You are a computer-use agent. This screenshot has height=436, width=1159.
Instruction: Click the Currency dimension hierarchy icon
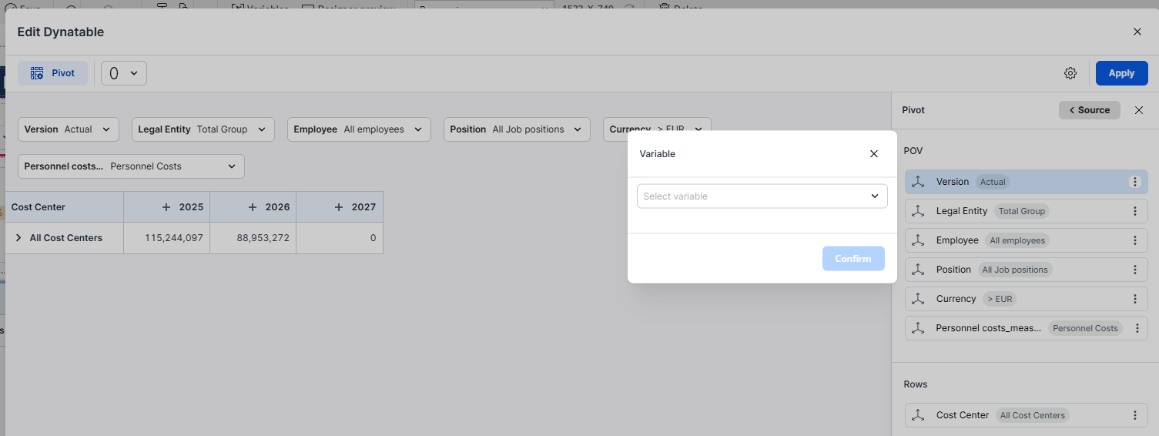(x=917, y=299)
